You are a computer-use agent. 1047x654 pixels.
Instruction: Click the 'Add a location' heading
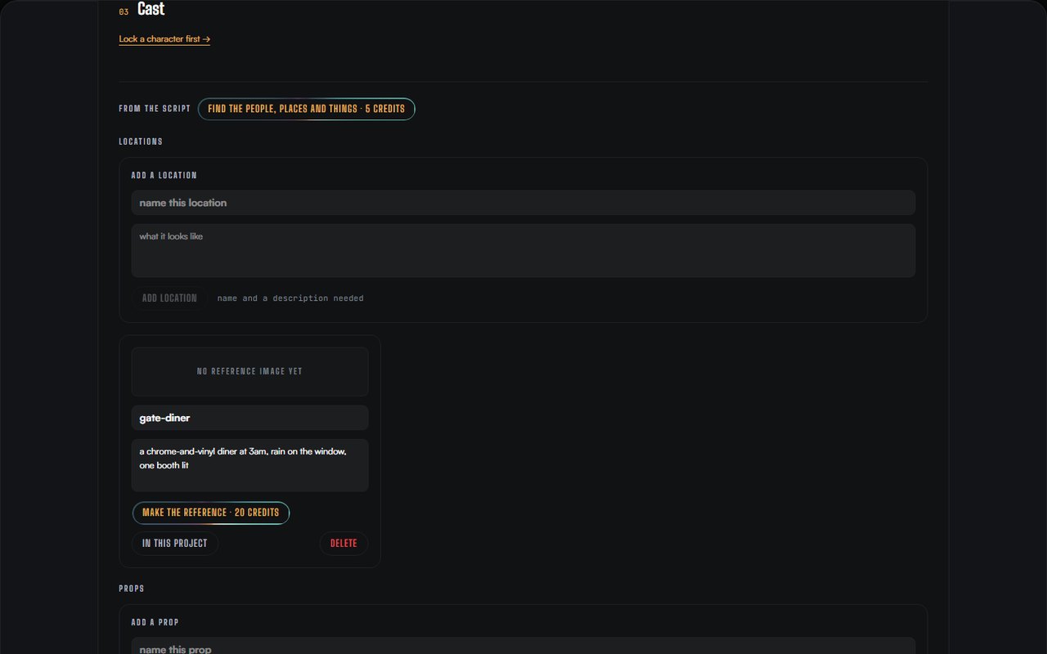(164, 175)
